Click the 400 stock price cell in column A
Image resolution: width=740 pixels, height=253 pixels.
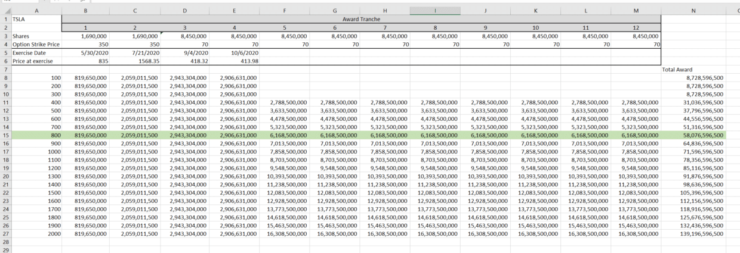point(36,102)
